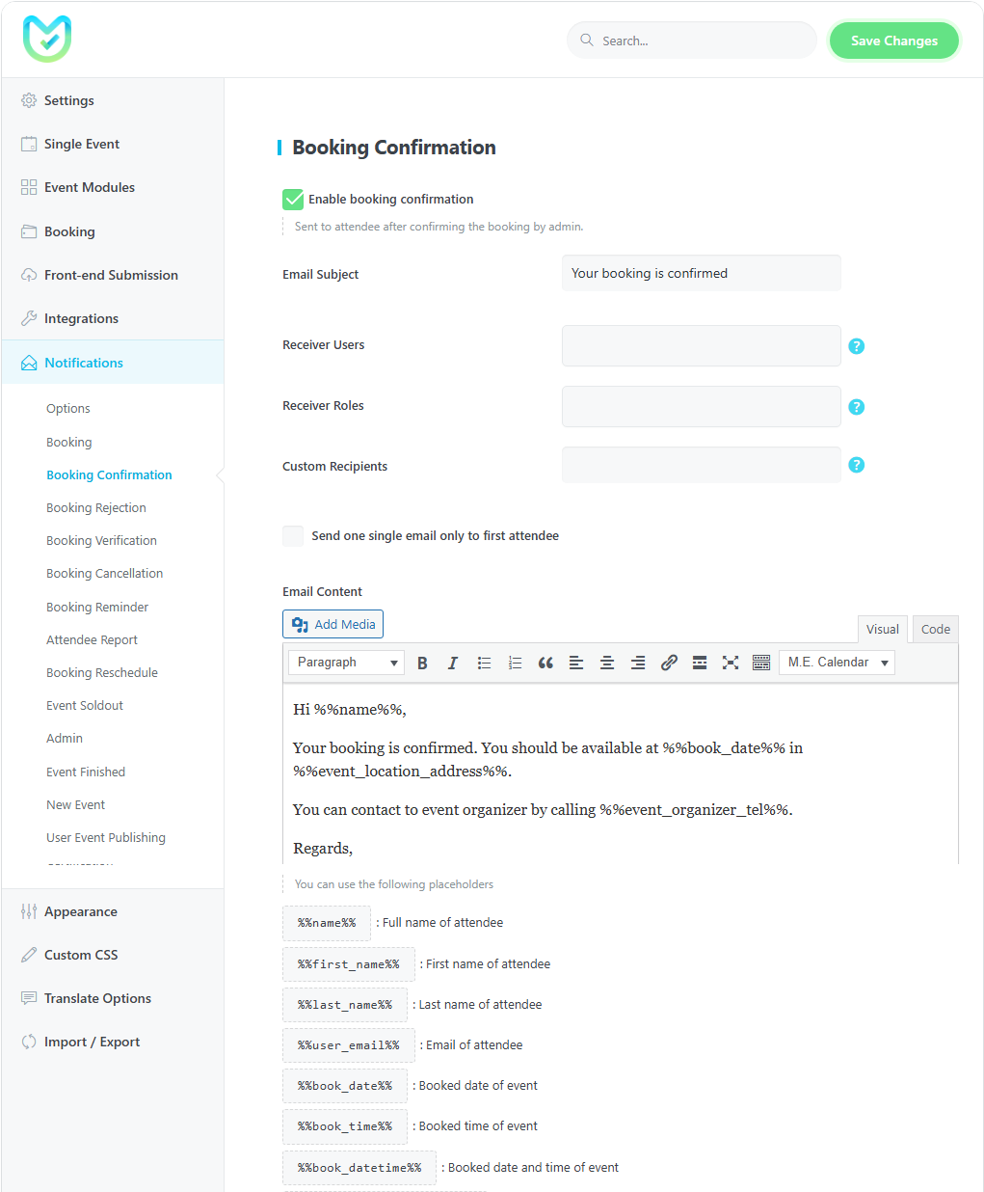Select the Visual editor tab
The height and width of the screenshot is (1192, 984).
point(882,629)
